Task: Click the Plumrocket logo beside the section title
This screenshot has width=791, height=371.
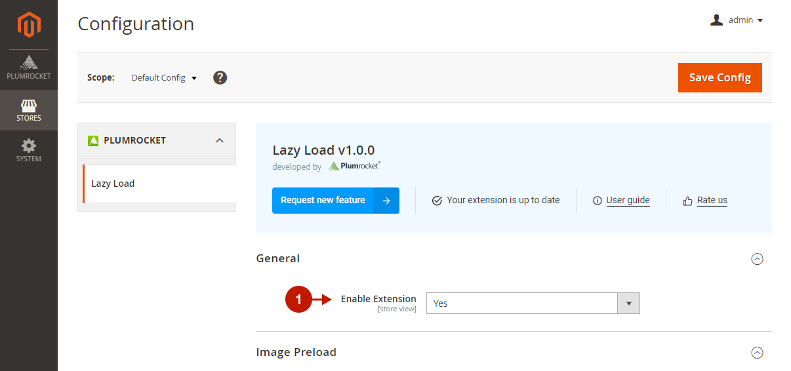Action: tap(93, 140)
